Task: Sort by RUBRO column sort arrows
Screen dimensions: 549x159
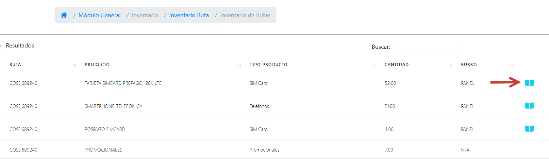Action: [x=512, y=65]
